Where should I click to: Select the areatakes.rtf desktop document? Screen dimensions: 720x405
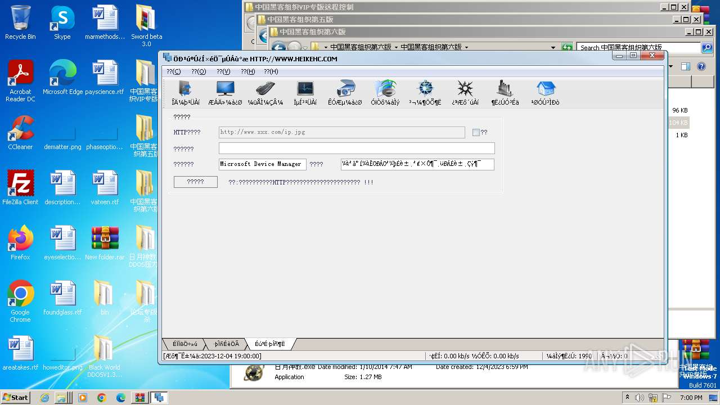click(x=20, y=353)
